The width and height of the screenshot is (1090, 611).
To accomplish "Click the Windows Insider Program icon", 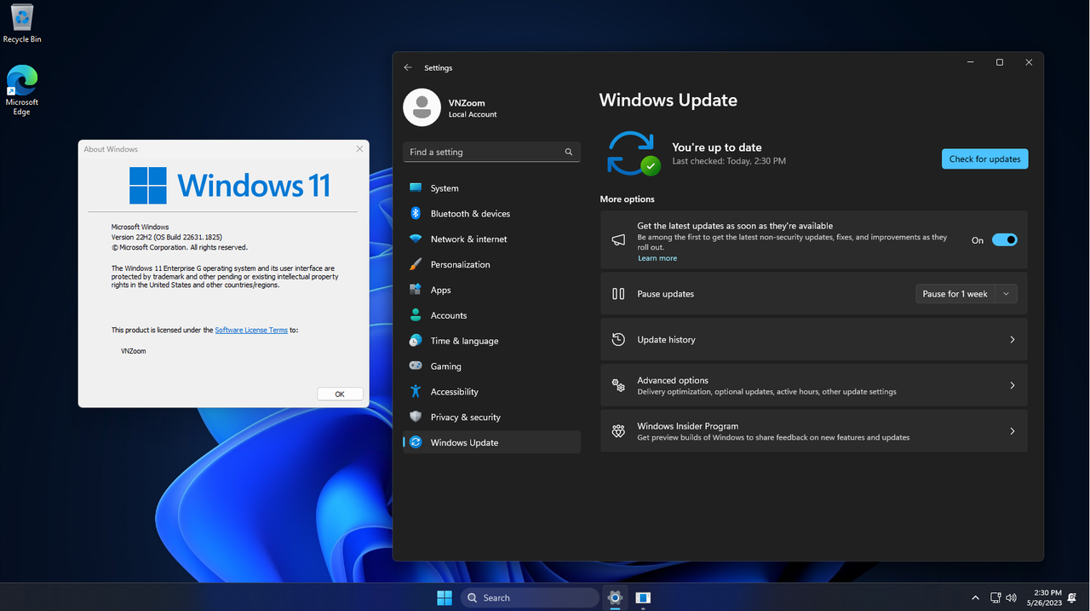I will [619, 431].
